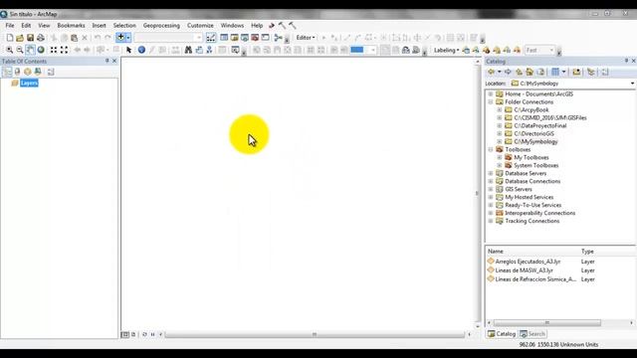Activate the Identify tool

(141, 50)
